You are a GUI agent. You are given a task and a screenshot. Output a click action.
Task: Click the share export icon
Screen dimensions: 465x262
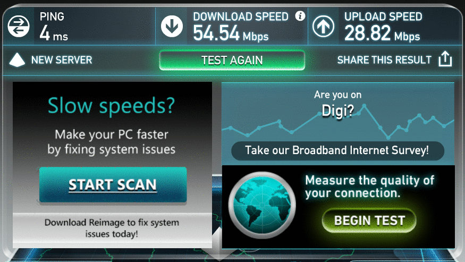445,59
